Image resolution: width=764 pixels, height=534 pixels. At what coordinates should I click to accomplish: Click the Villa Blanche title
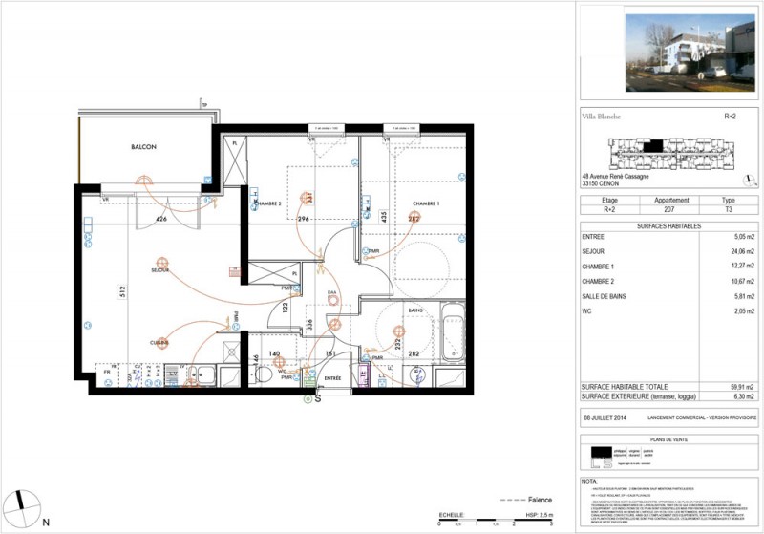(x=602, y=117)
